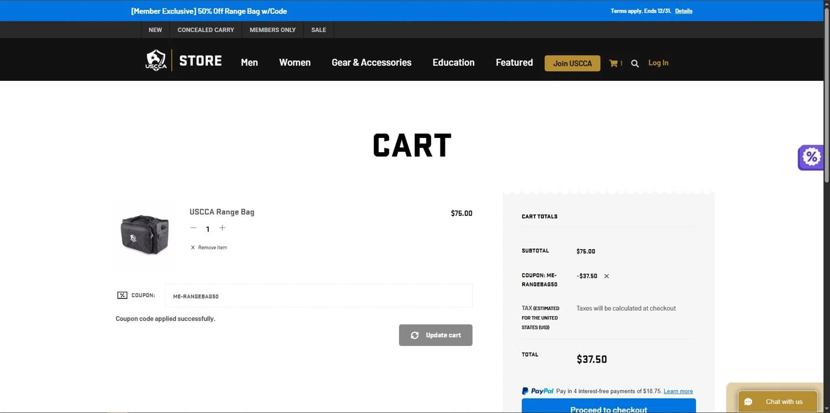830x413 pixels.
Task: Open the search magnifier icon
Action: (x=635, y=63)
